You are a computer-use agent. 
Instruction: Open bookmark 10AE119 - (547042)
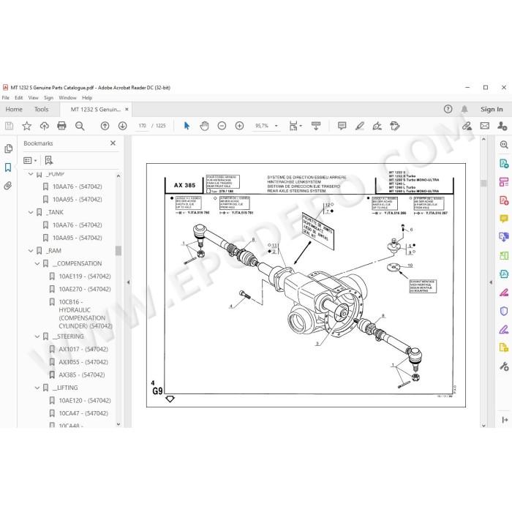point(85,276)
